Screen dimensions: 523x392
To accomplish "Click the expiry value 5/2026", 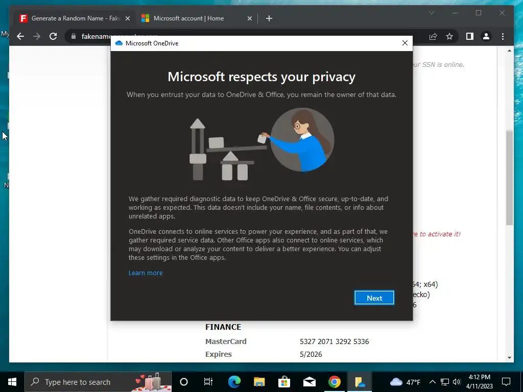I will click(x=311, y=354).
